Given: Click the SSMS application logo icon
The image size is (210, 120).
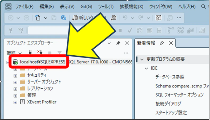Looking at the screenshot, I should (8, 7).
